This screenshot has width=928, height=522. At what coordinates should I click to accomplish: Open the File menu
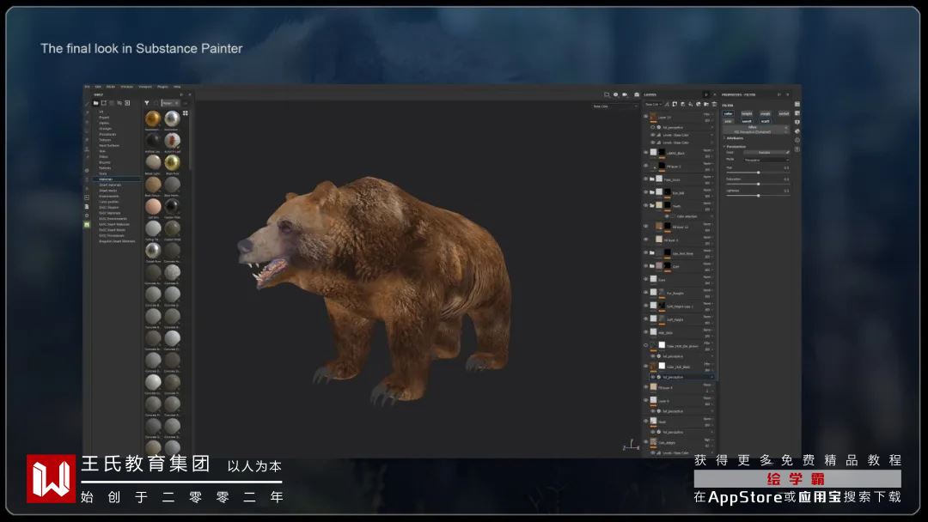point(87,87)
